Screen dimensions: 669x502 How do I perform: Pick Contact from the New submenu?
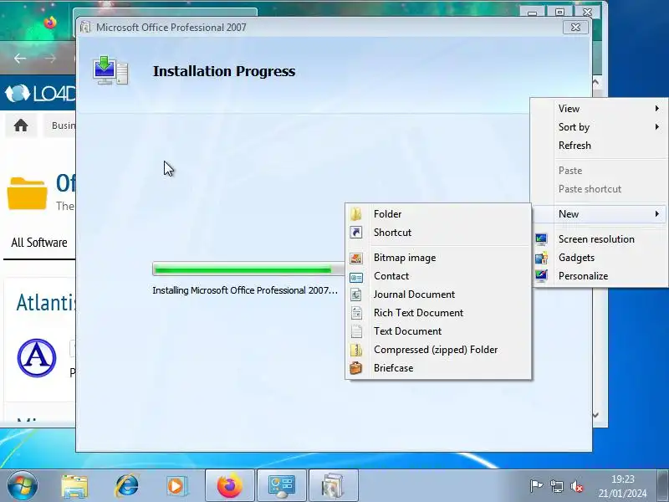point(438,276)
